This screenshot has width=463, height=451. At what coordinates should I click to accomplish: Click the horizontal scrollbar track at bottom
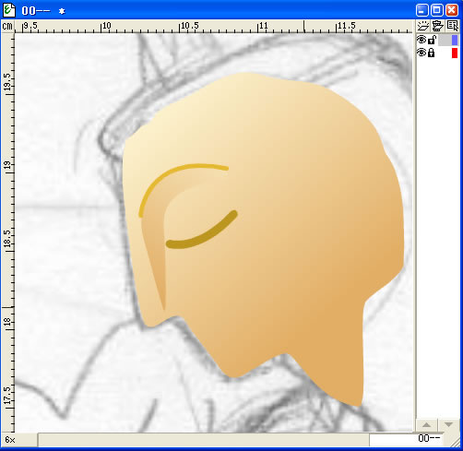[x=203, y=440]
